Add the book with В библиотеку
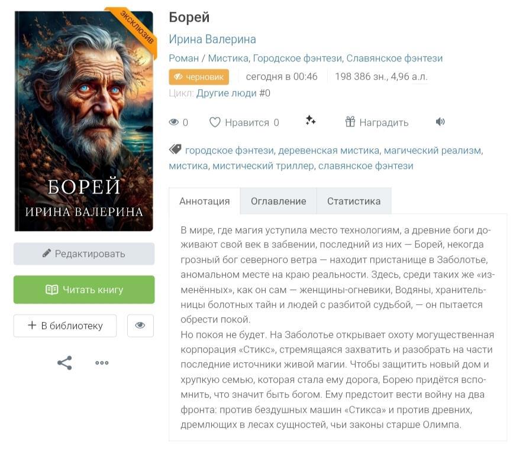 coord(65,326)
